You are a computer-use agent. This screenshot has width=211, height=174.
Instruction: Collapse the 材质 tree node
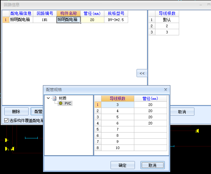[x=48, y=98]
